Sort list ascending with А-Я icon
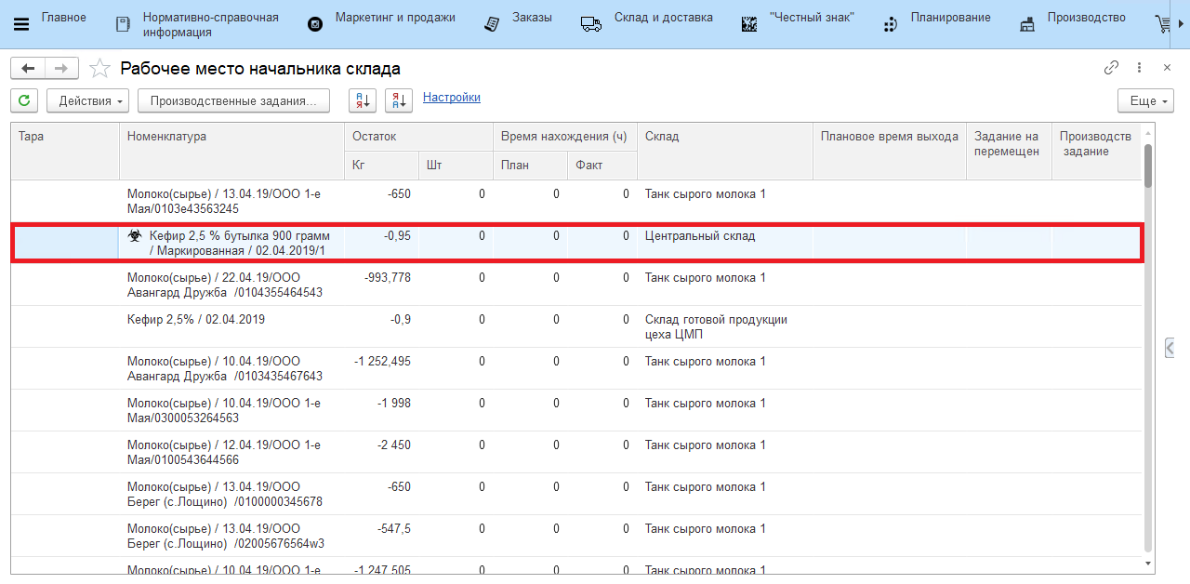Viewport: 1190px width, 584px height. [x=362, y=100]
